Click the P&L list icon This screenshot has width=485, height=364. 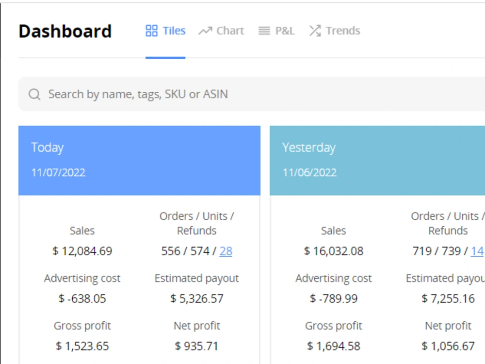[x=264, y=31]
